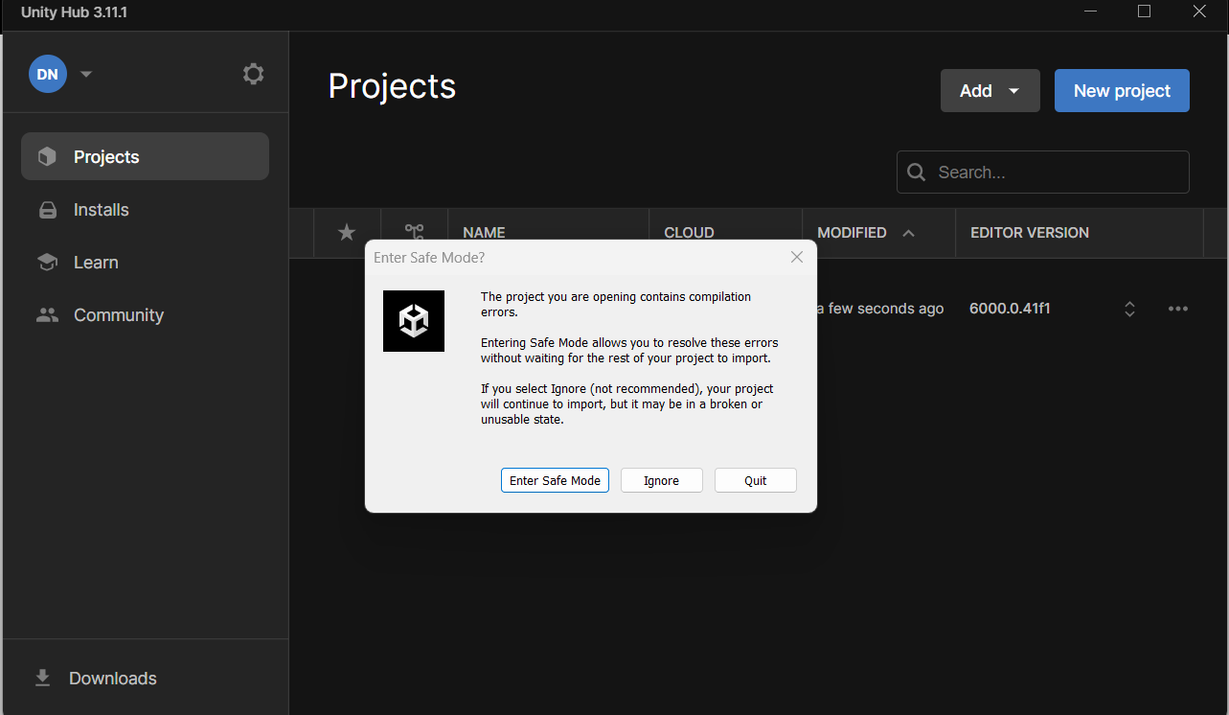Screen dimensions: 1229x715
Task: Toggle the cloud sync column header
Action: [x=688, y=232]
